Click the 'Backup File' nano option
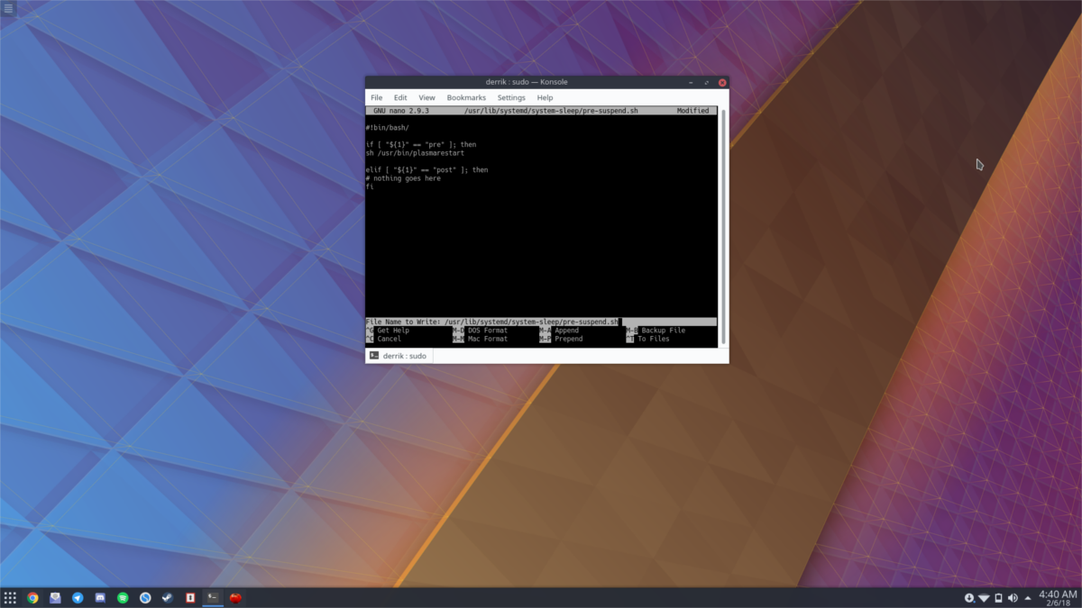The width and height of the screenshot is (1082, 608). pyautogui.click(x=656, y=331)
